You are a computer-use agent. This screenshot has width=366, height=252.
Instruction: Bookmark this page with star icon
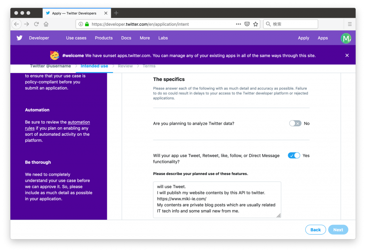pos(256,24)
